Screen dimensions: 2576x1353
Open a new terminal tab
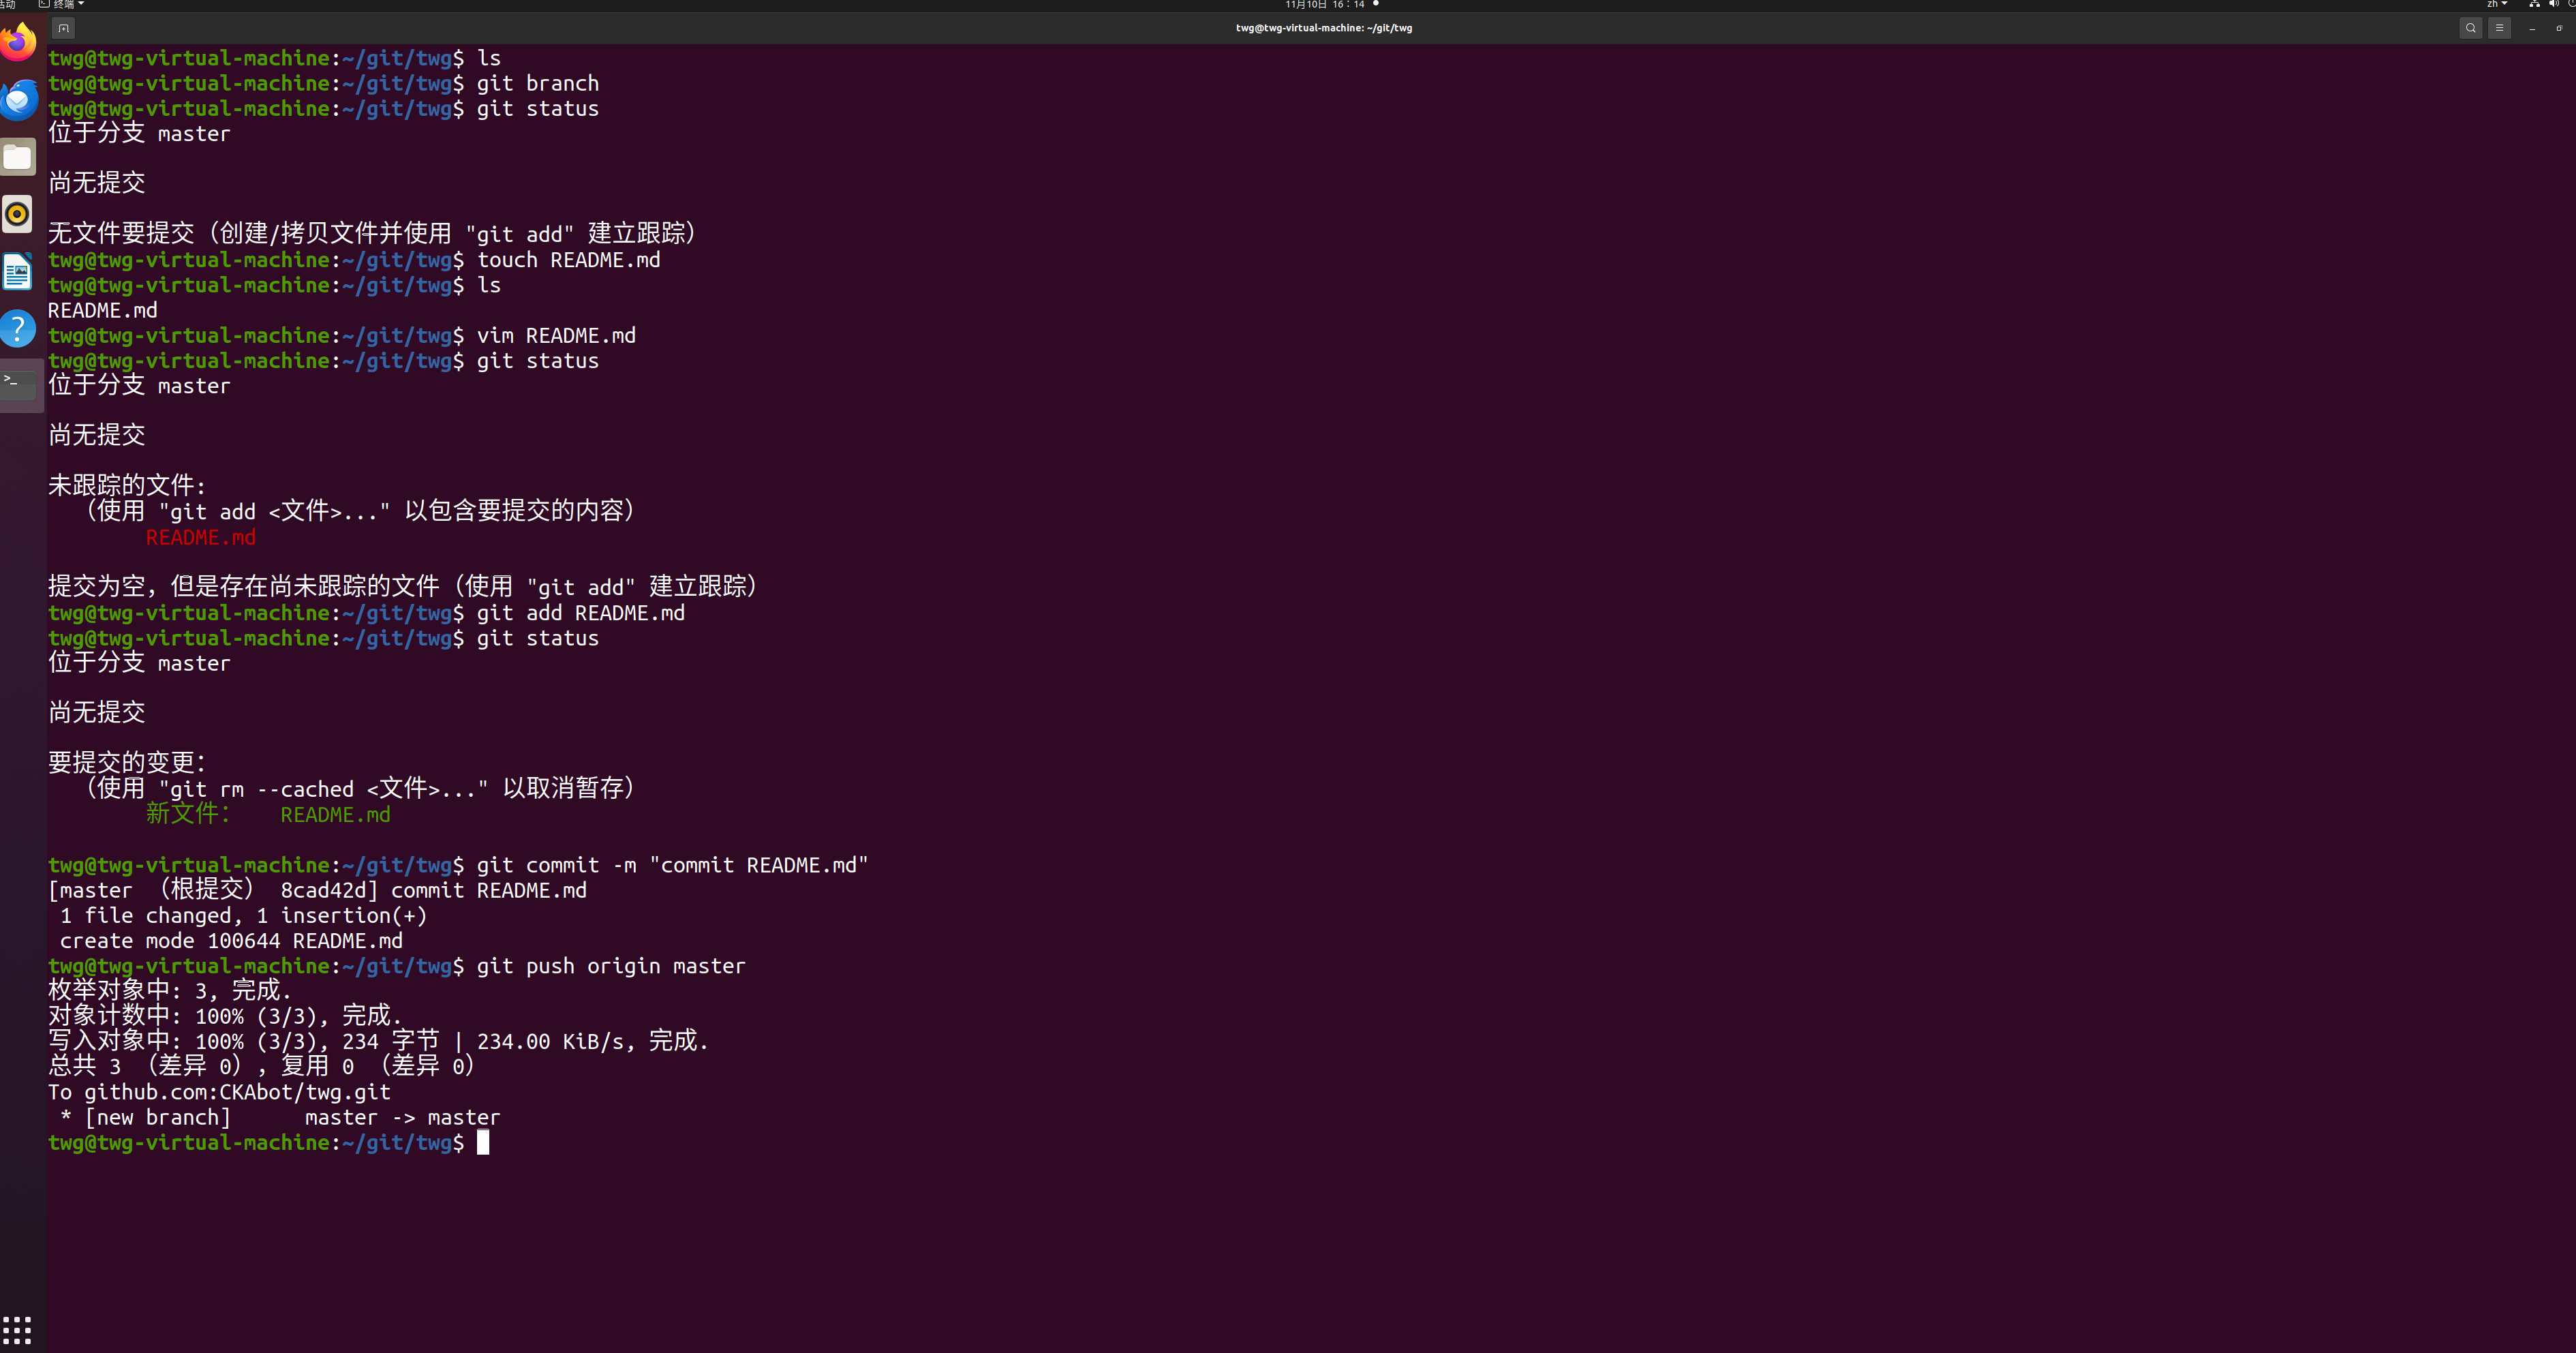[63, 28]
